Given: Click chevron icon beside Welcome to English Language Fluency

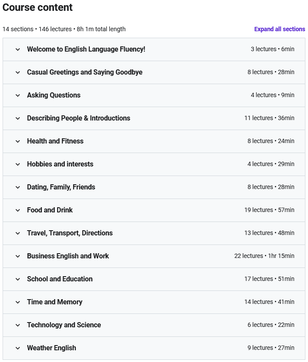Looking at the screenshot, I should click(18, 49).
